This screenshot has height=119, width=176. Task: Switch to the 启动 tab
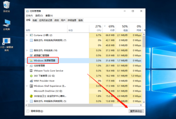tap(56, 20)
